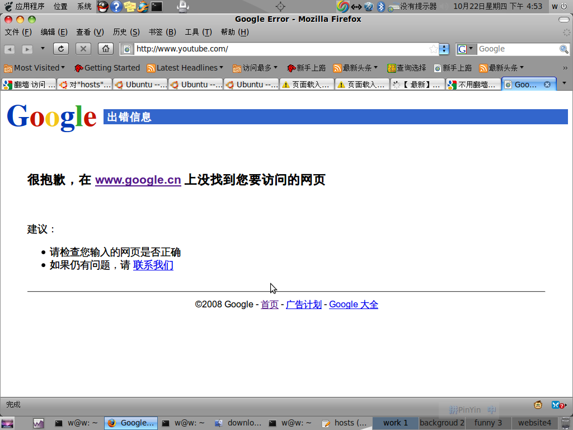Open the 没有提示器 indicator in the top panel
The height and width of the screenshot is (430, 573).
click(x=412, y=6)
